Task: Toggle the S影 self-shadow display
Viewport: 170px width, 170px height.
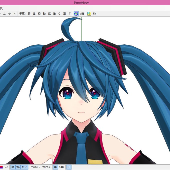Action: 61,167
